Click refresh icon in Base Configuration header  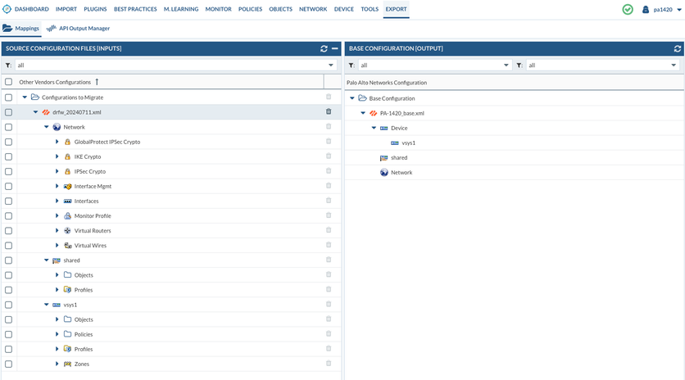[677, 48]
